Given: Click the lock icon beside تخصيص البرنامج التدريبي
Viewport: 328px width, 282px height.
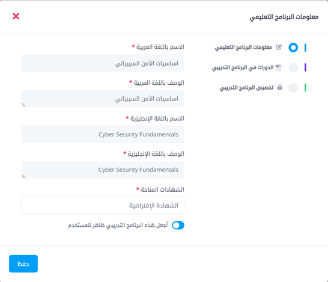Looking at the screenshot, I should [x=280, y=88].
